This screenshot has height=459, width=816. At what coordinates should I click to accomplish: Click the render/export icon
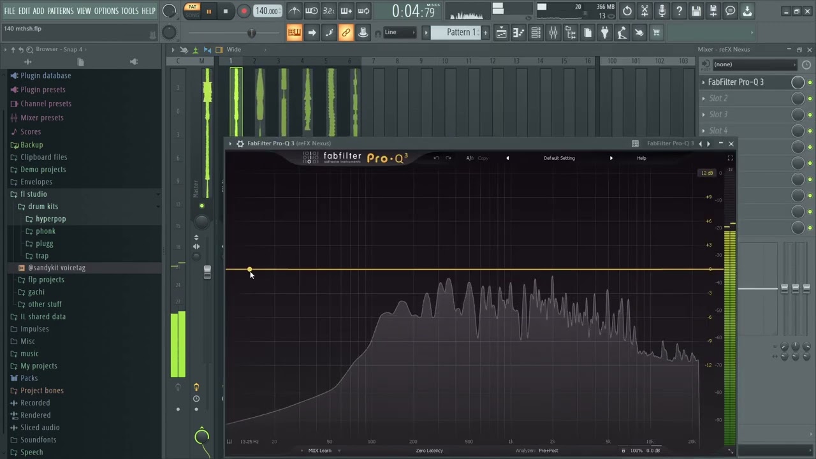pyautogui.click(x=713, y=11)
